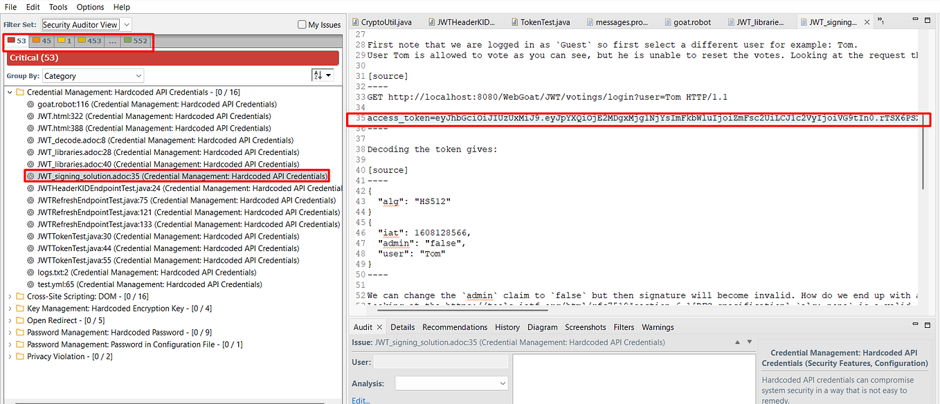
Task: Click the Edit link in the Audit panel
Action: click(x=360, y=400)
